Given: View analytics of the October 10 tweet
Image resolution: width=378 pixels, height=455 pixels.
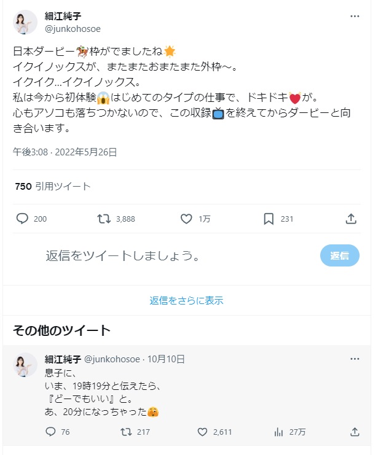Looking at the screenshot, I should point(278,432).
